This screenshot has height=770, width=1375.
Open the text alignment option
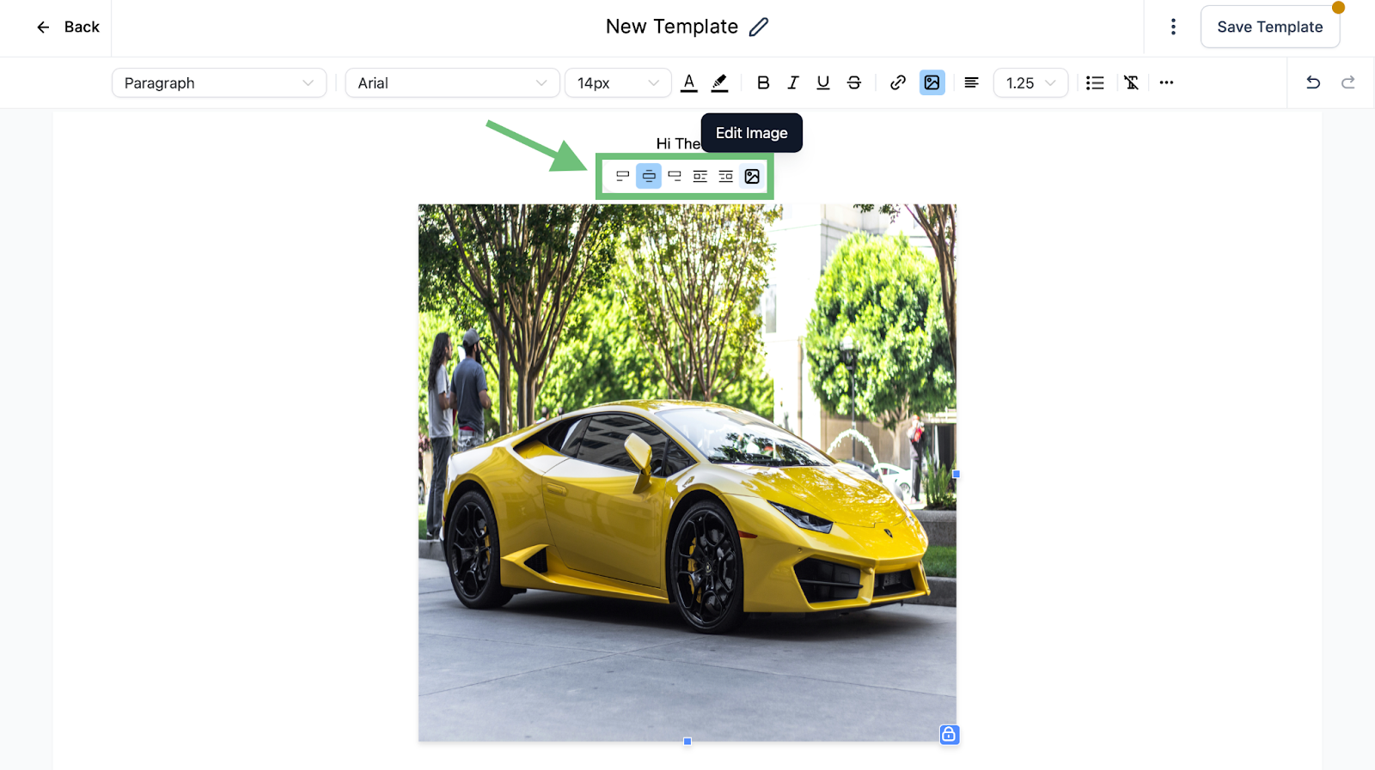971,83
